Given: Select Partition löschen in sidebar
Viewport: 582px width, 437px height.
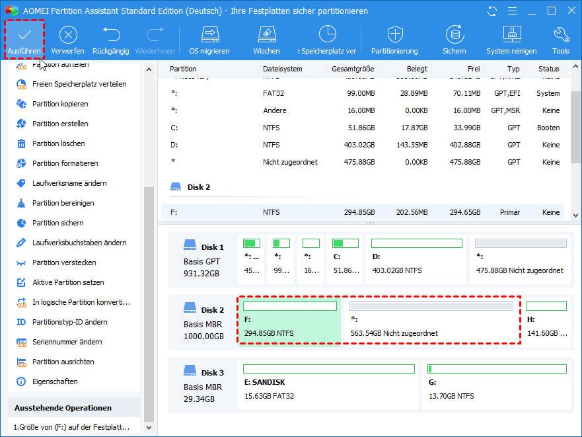Looking at the screenshot, I should (59, 143).
